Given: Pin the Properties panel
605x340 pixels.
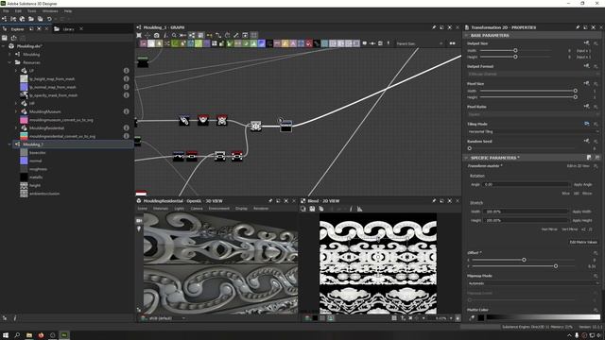Looking at the screenshot, I should coord(578,27).
